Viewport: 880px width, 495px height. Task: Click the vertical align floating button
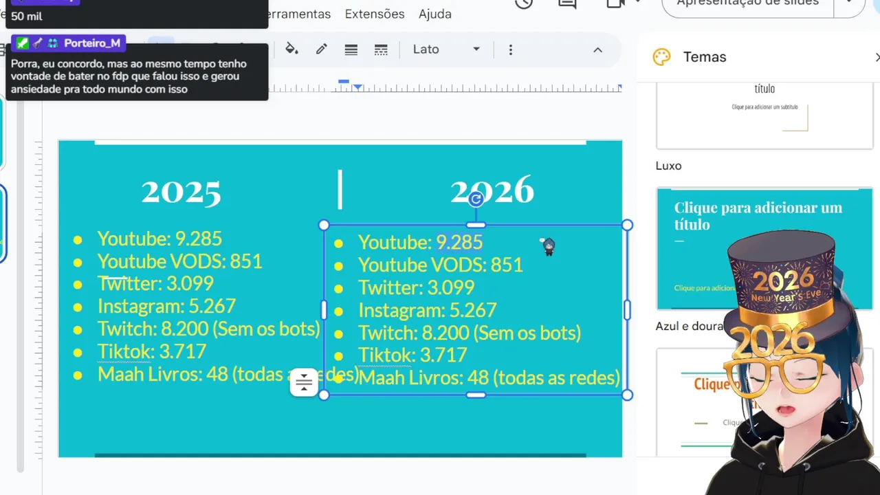(x=304, y=382)
